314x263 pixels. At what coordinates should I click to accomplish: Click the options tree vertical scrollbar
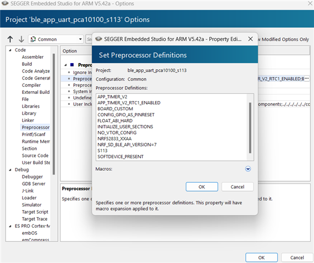click(54, 114)
